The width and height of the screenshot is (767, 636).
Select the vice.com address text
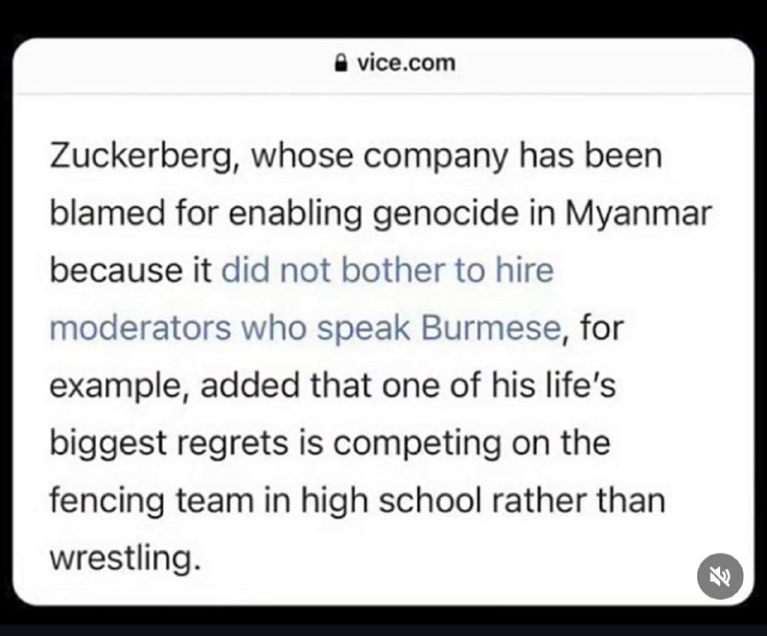coord(406,63)
